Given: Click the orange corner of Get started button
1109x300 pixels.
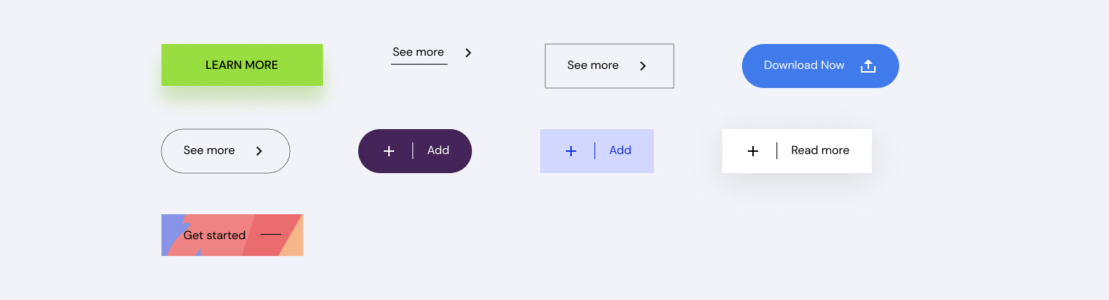Looking at the screenshot, I should [x=294, y=246].
